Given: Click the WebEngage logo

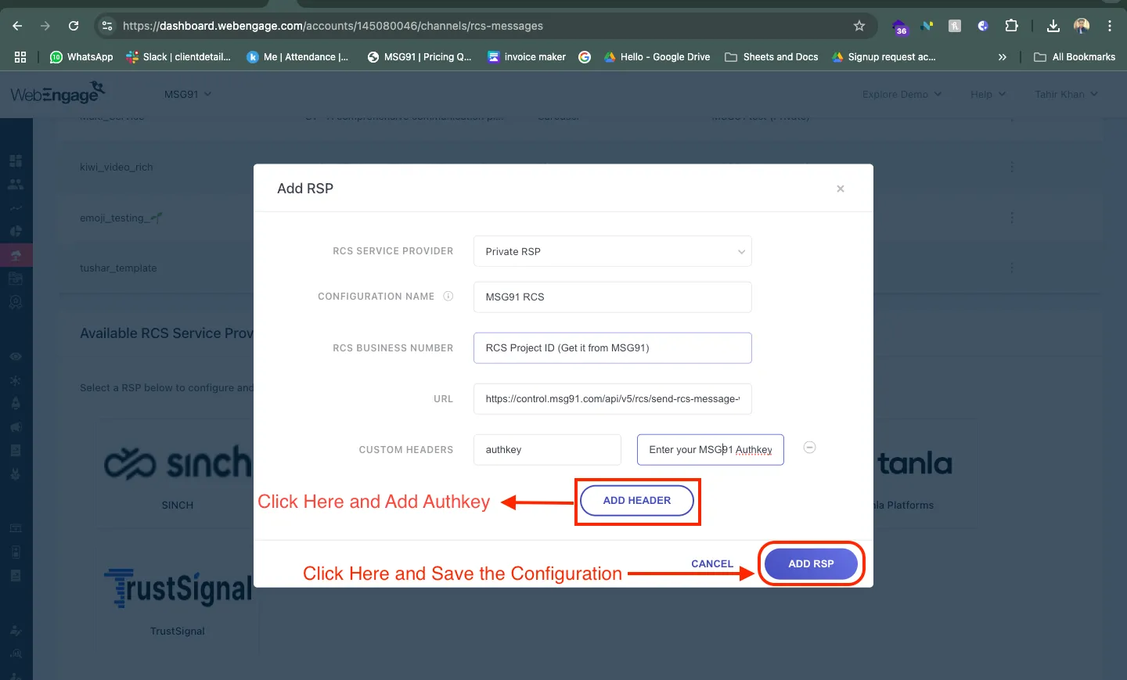Looking at the screenshot, I should click(x=58, y=93).
